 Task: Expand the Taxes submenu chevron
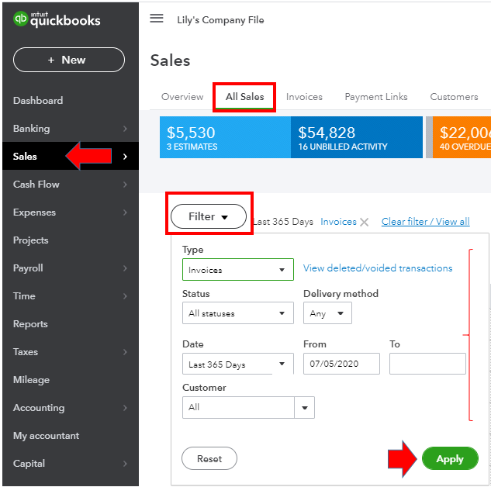(125, 352)
